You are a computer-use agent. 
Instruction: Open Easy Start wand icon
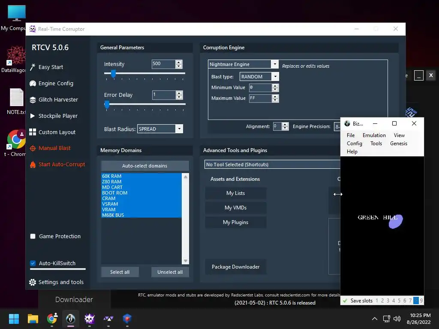tap(33, 67)
